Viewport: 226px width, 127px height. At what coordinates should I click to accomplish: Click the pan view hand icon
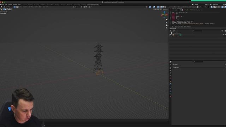coord(167,23)
